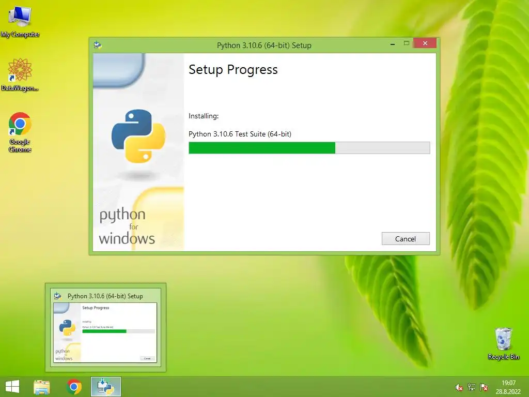Screen dimensions: 529x397
Task: Open File Explorer from the taskbar
Action: tap(42, 387)
